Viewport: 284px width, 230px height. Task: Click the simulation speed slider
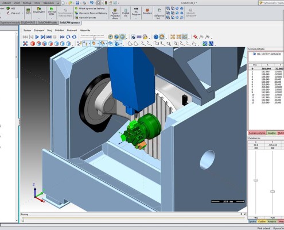point(94,37)
